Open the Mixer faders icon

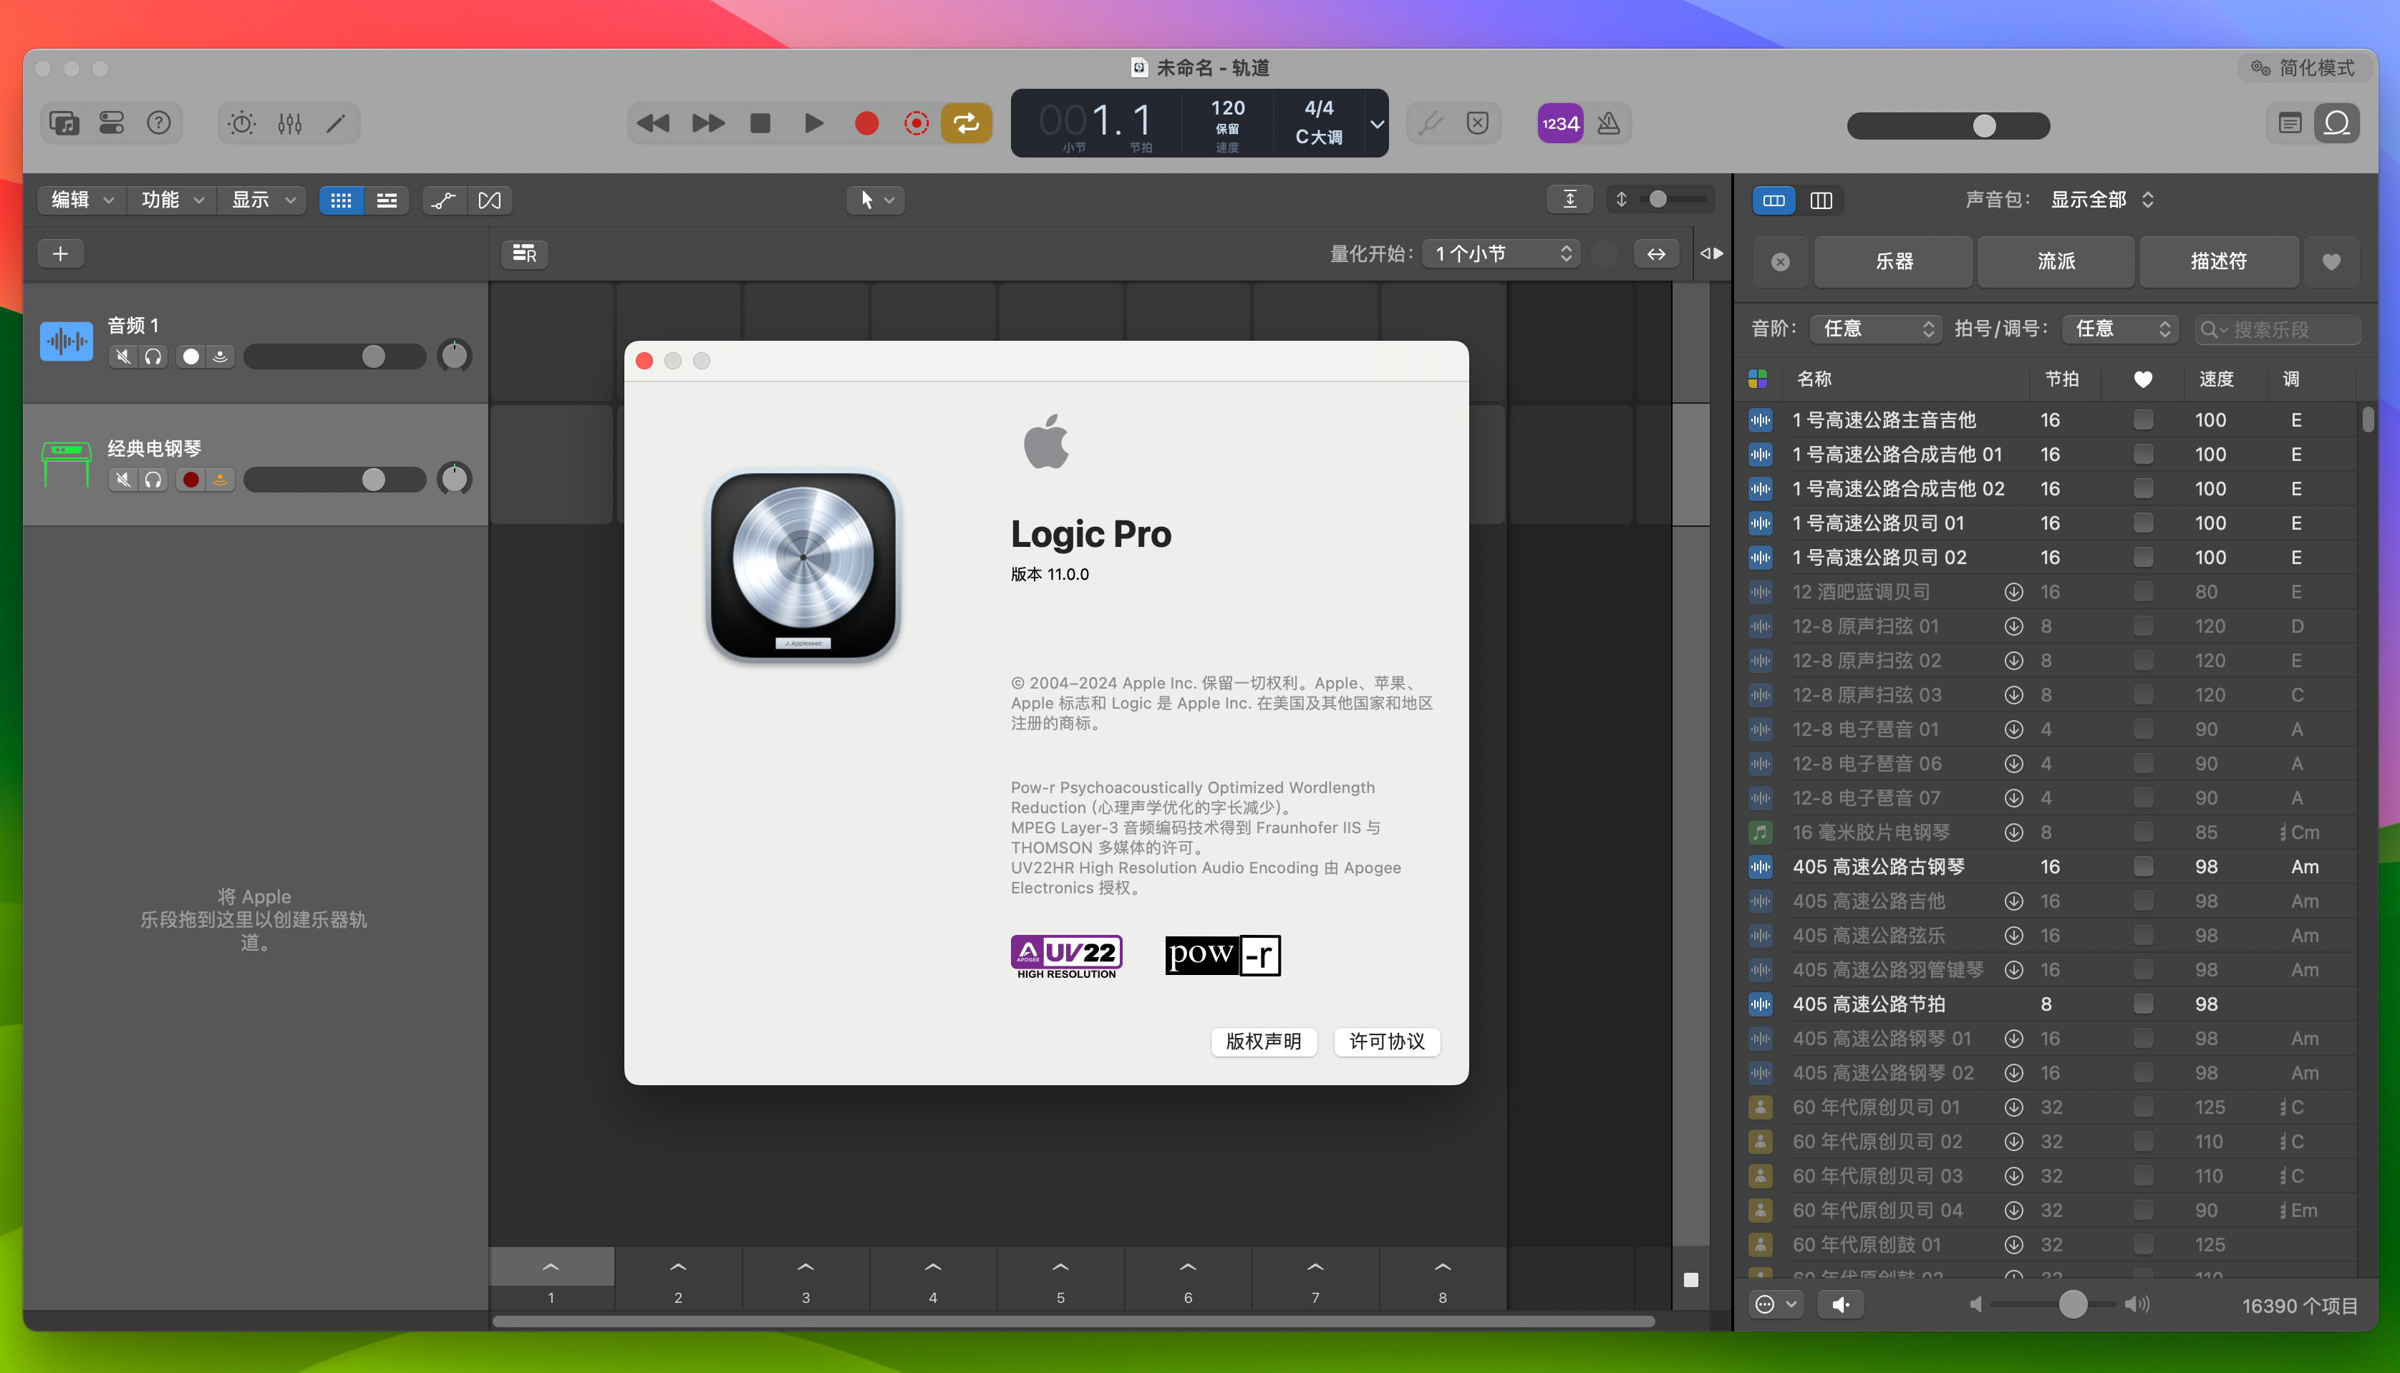(289, 124)
